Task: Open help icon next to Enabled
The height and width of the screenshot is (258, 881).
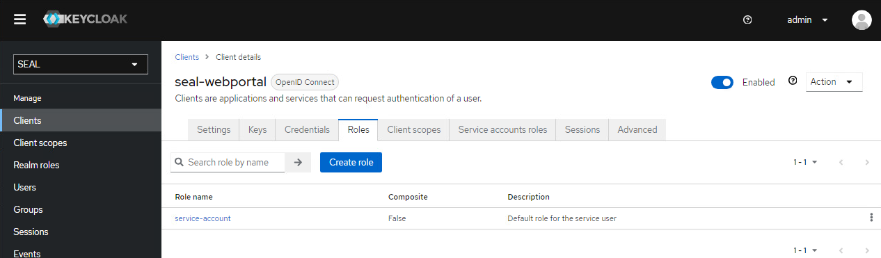Action: [792, 81]
